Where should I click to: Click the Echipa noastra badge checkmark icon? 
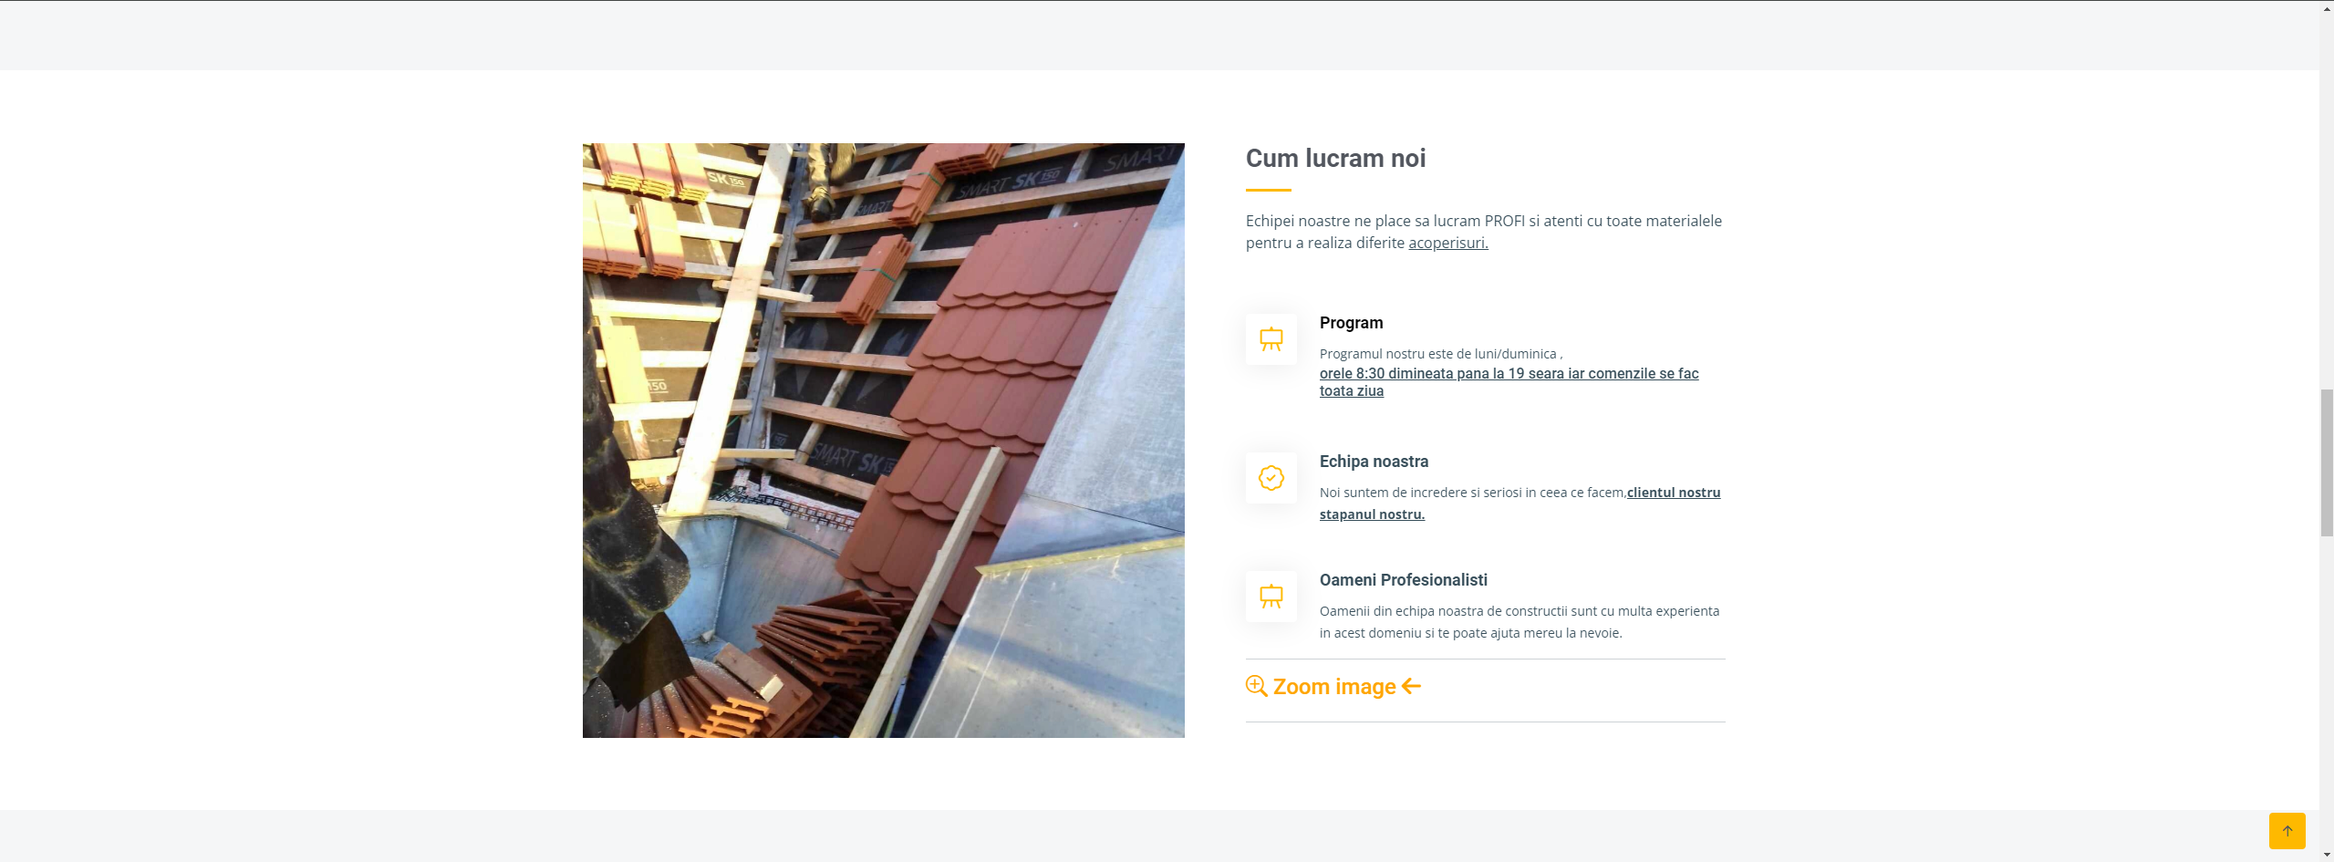(x=1271, y=478)
